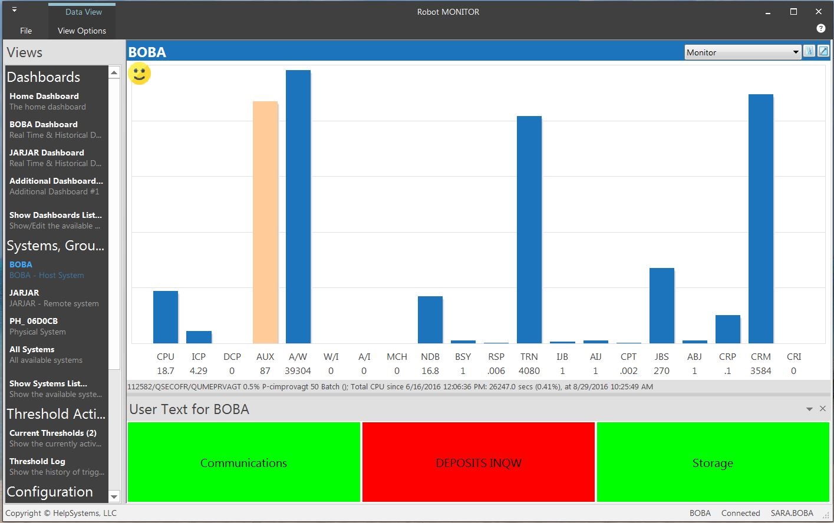Image resolution: width=834 pixels, height=523 pixels.
Task: Click the green Storage status tile
Action: coord(713,462)
